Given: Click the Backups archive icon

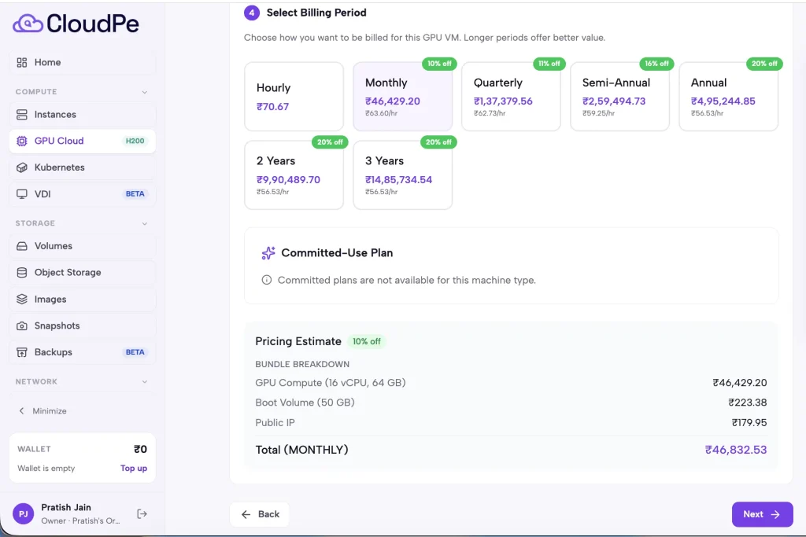Looking at the screenshot, I should tap(21, 352).
